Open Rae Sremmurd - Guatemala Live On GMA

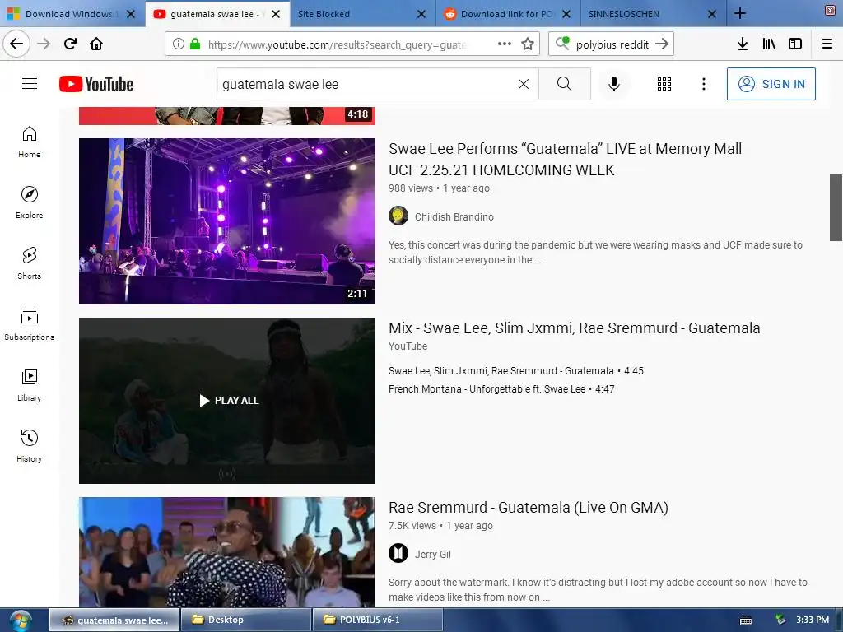528,507
